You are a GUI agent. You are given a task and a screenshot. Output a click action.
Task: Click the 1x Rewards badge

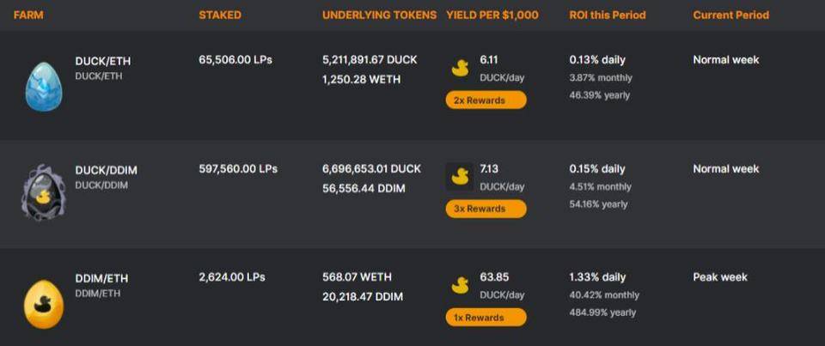point(486,318)
